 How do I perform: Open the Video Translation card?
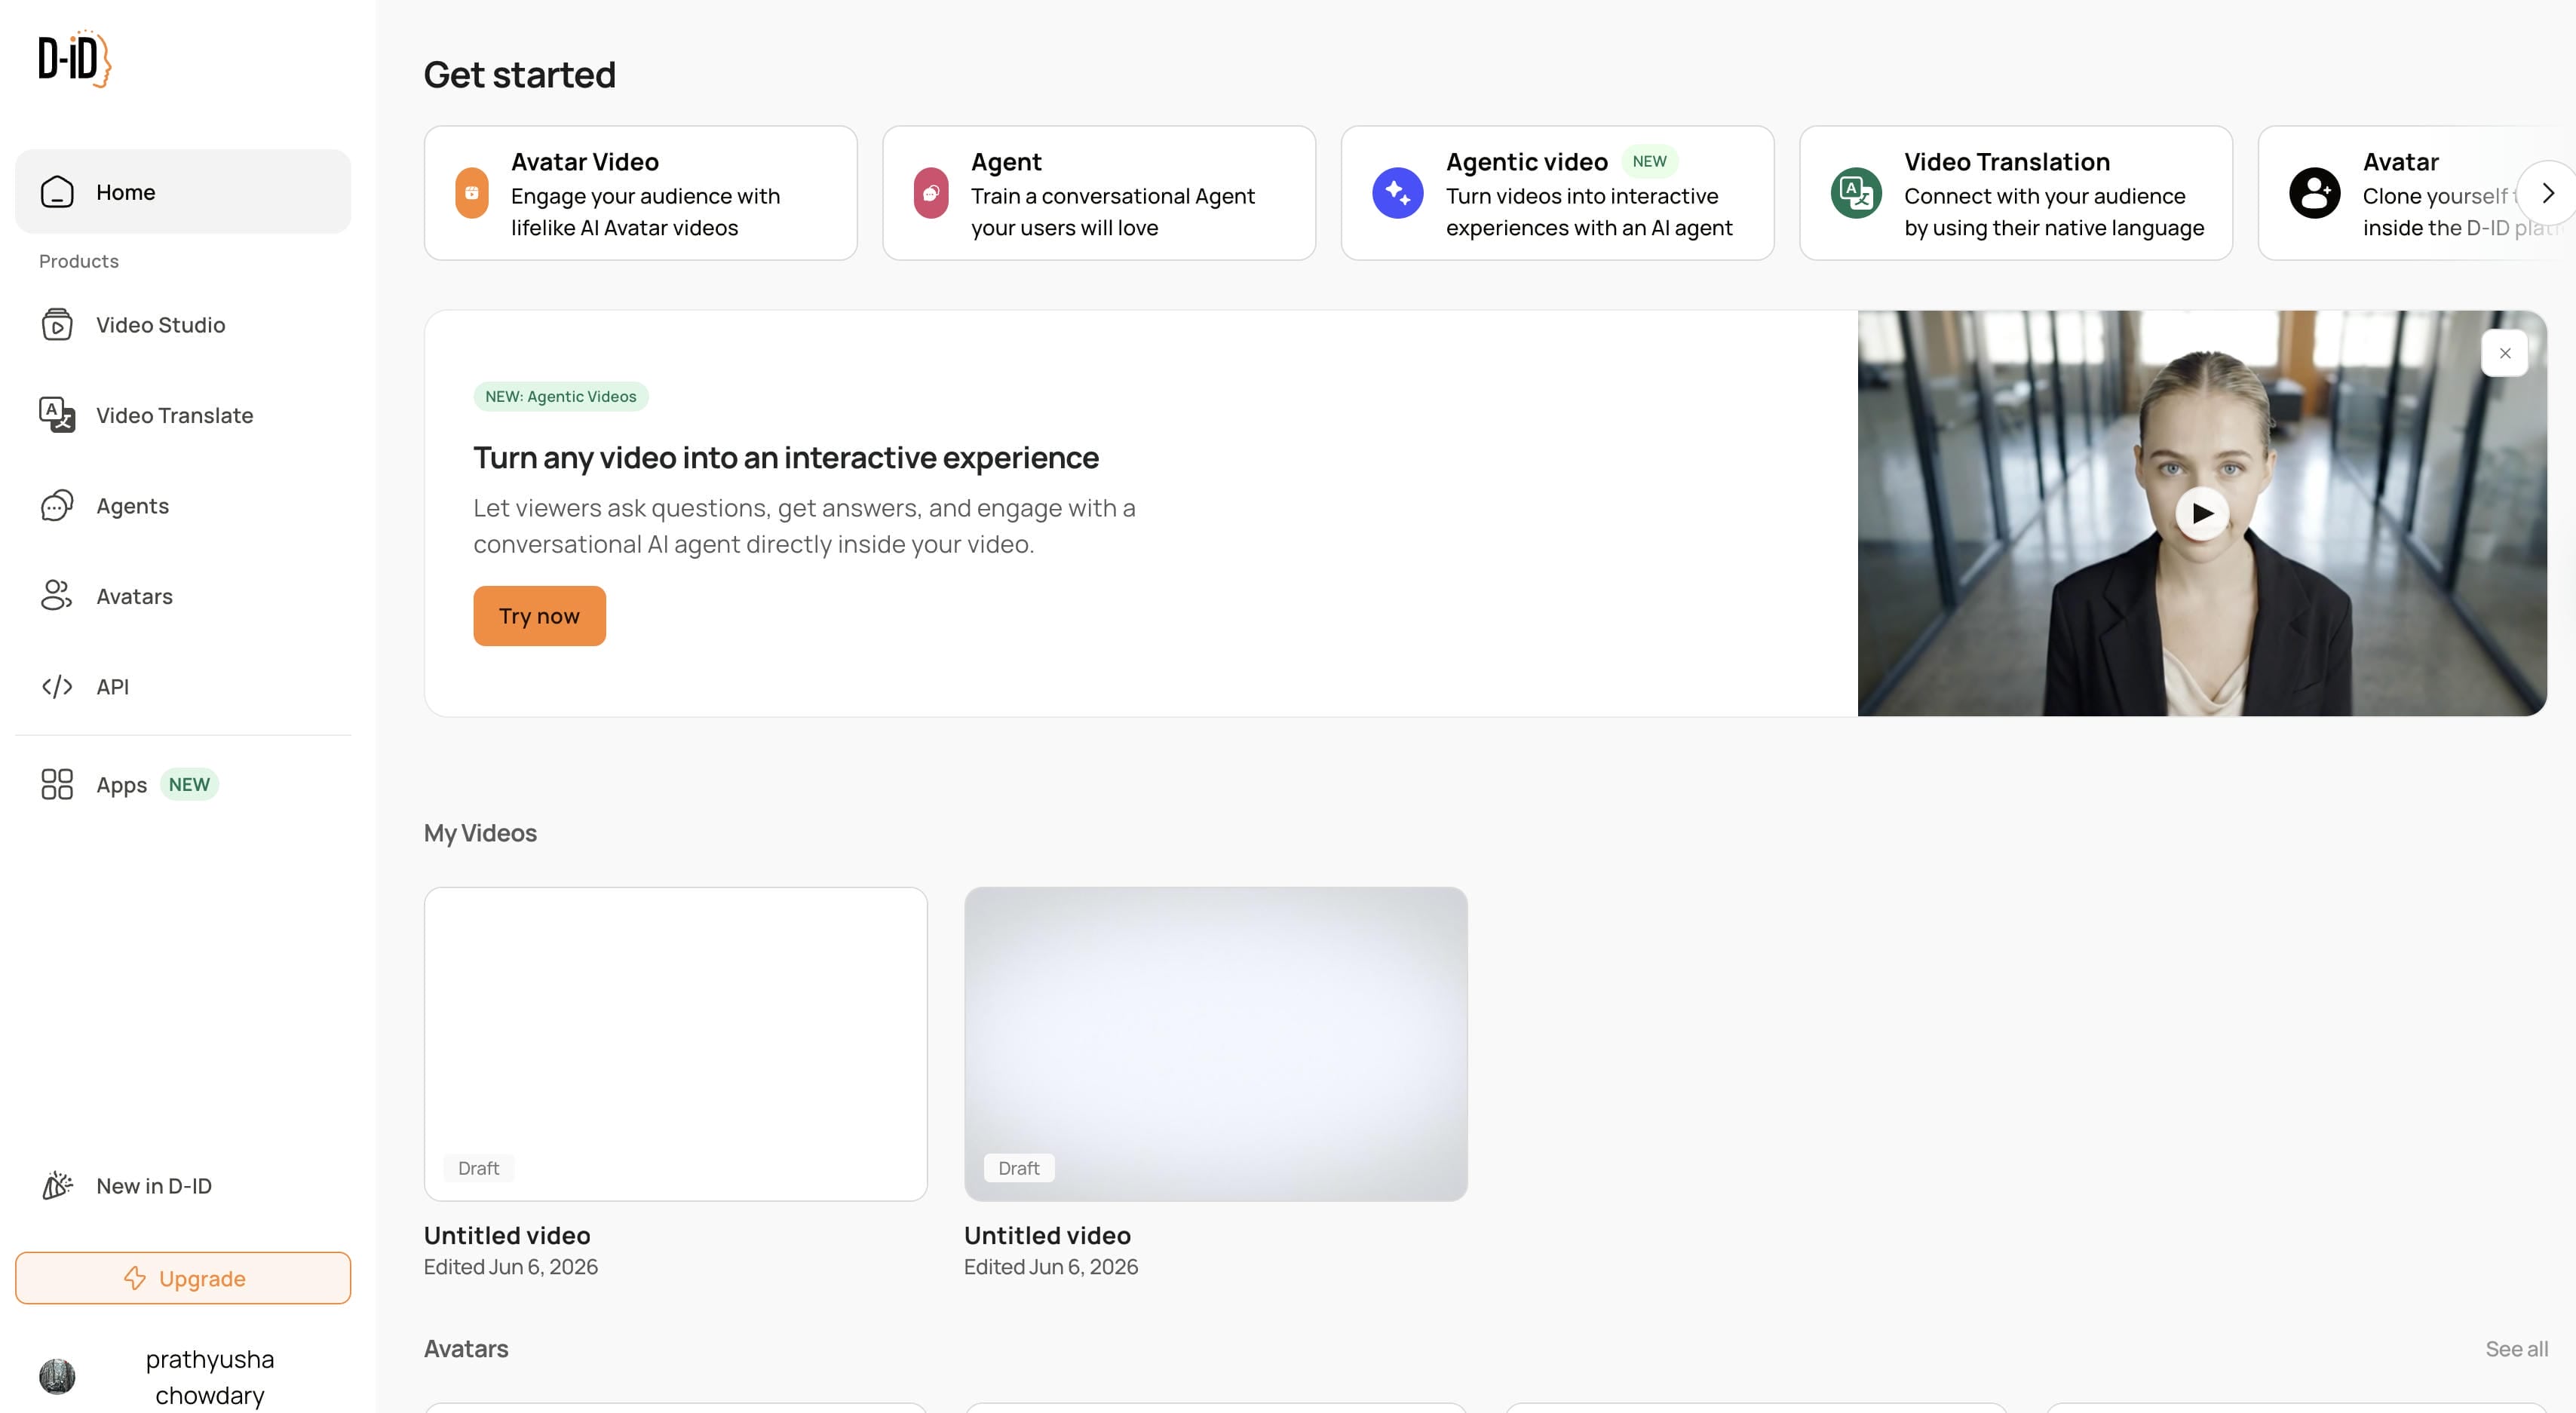2016,193
